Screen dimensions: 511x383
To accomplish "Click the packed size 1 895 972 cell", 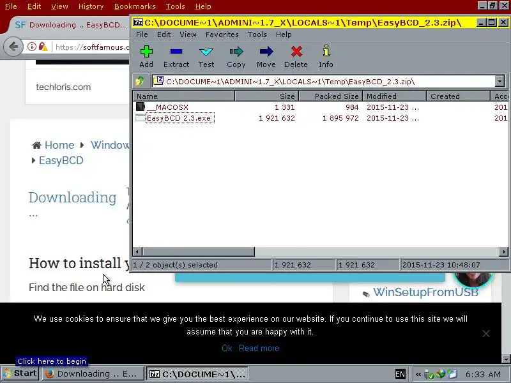I will (x=340, y=118).
